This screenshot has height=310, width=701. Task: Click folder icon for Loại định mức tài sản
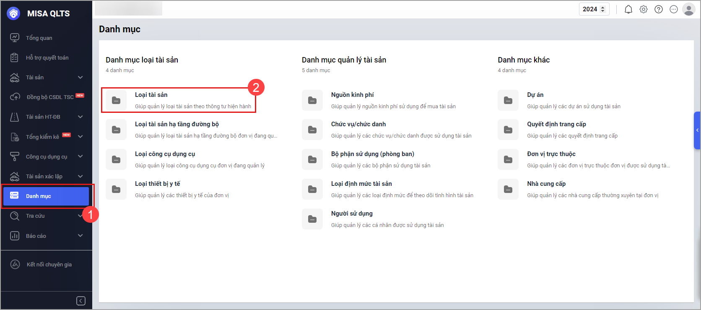[312, 189]
